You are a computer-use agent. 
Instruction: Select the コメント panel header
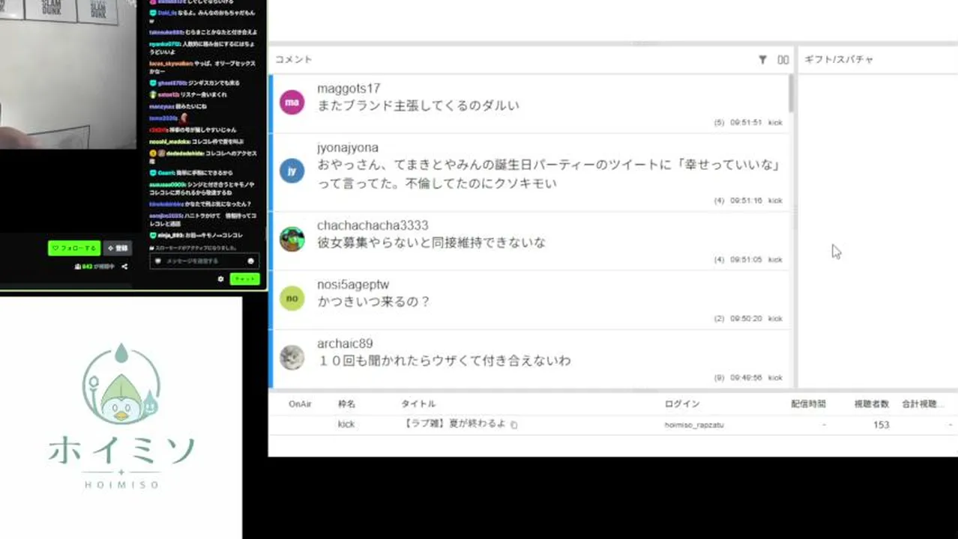point(294,60)
